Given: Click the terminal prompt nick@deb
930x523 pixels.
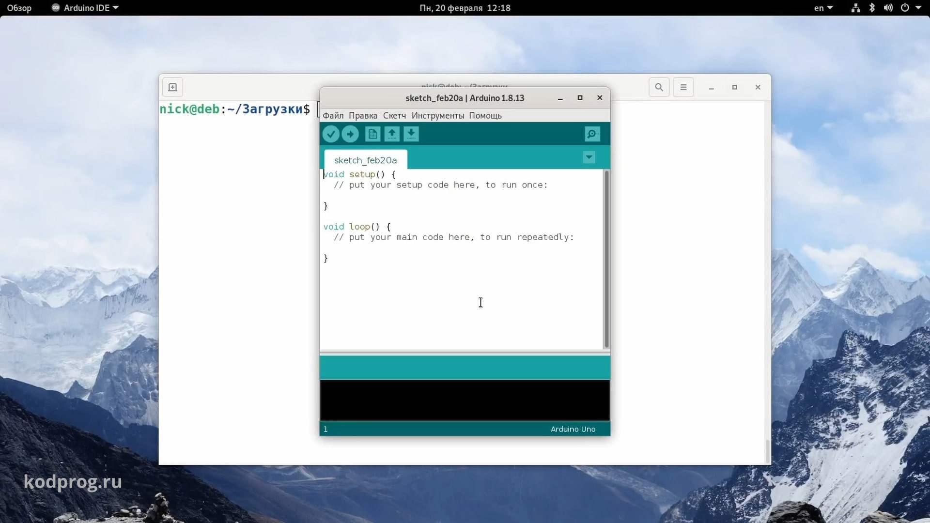Looking at the screenshot, I should pos(189,109).
